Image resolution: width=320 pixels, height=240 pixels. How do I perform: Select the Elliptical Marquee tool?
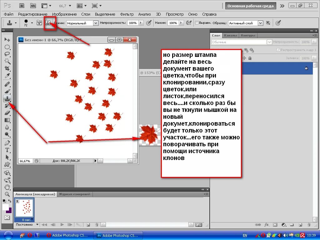7,47
